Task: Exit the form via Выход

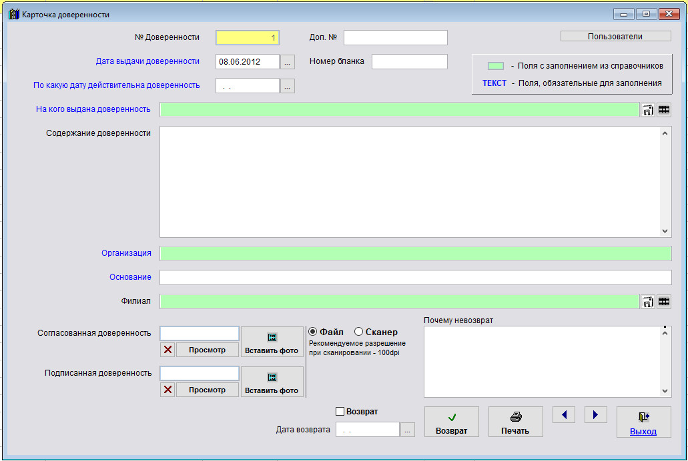Action: pyautogui.click(x=644, y=422)
